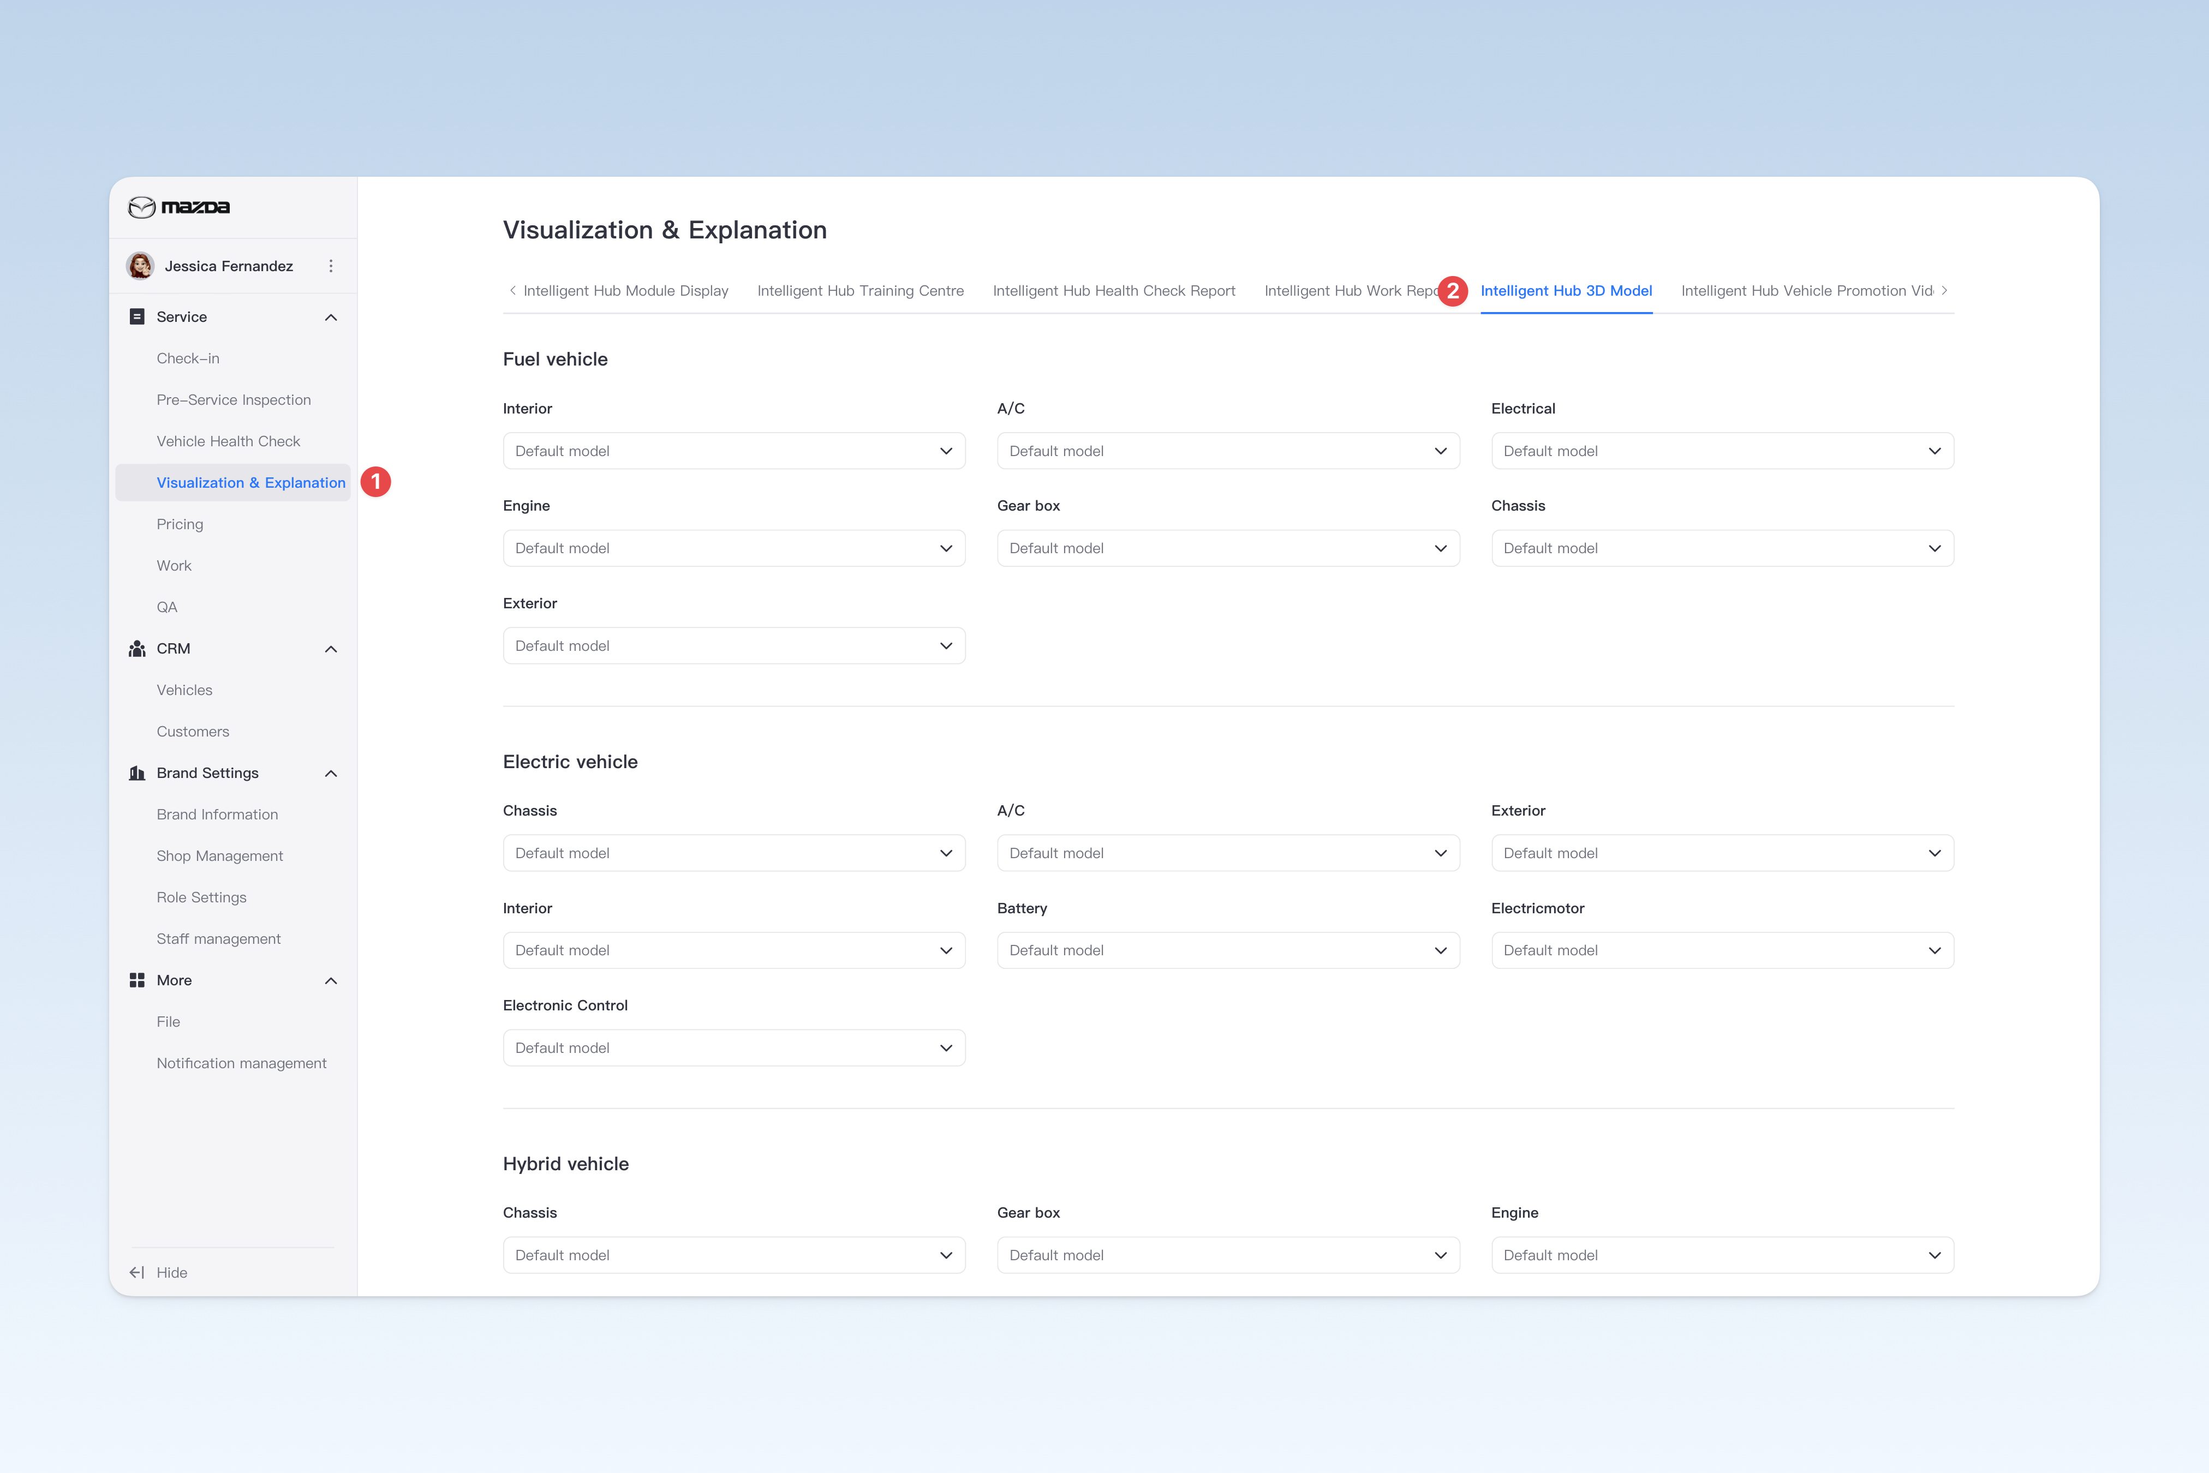The width and height of the screenshot is (2209, 1473).
Task: Open Electric vehicle Battery model dropdown
Action: 1228,950
